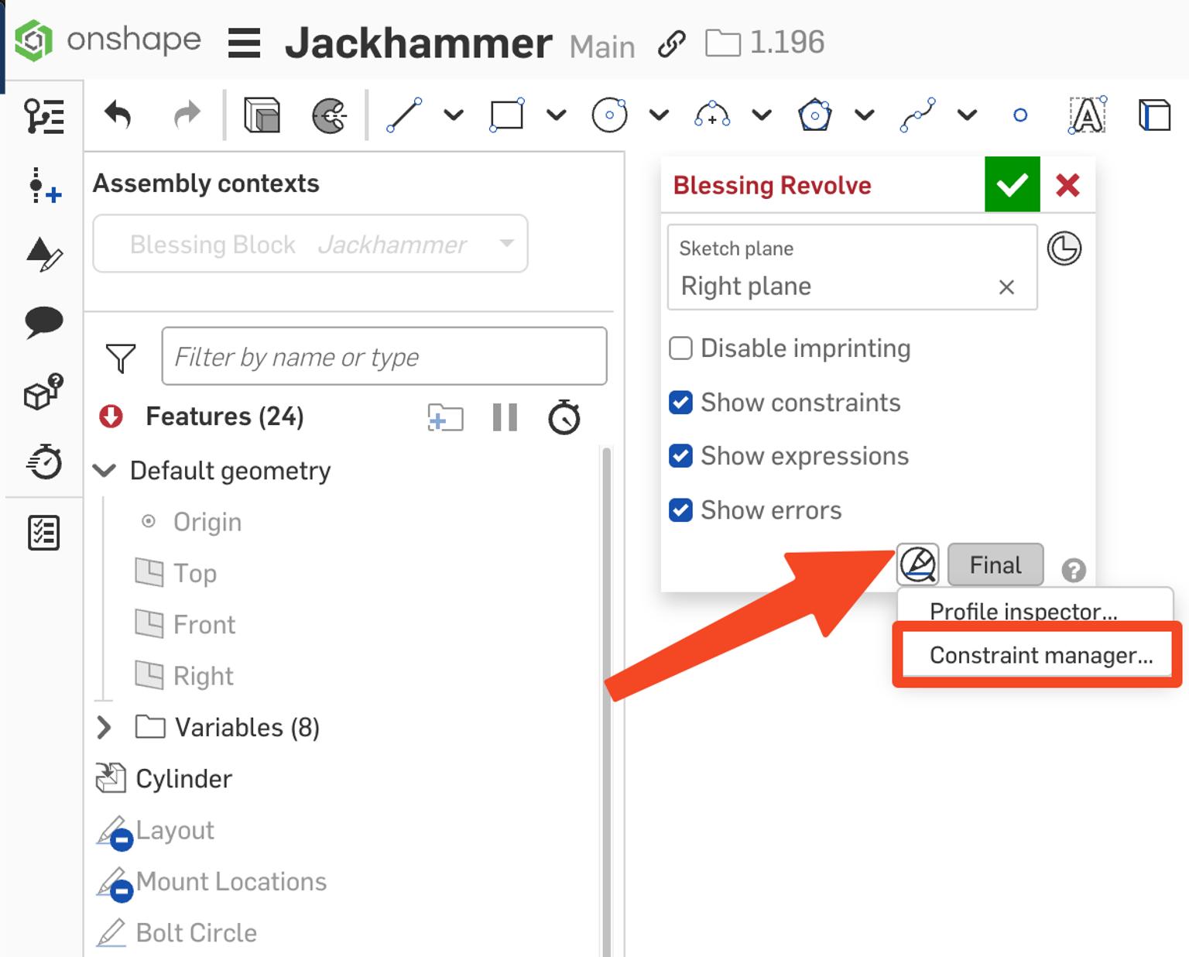
Task: Undo the last action
Action: (x=117, y=115)
